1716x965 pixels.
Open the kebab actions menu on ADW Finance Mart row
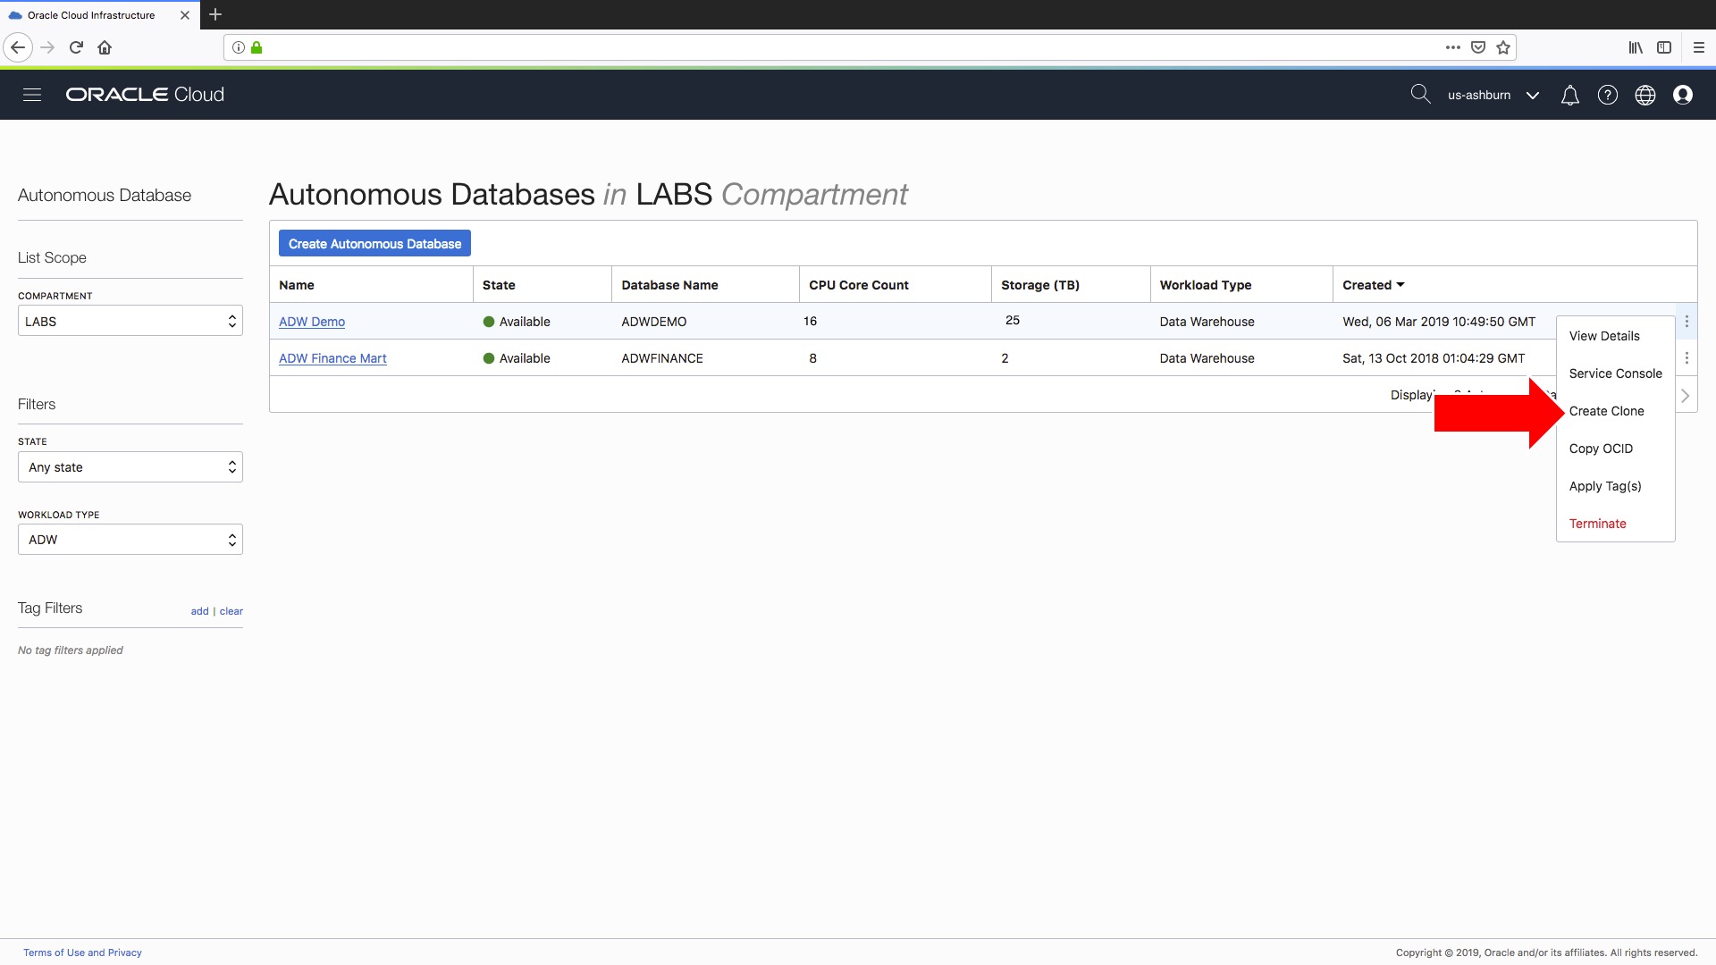tap(1687, 357)
